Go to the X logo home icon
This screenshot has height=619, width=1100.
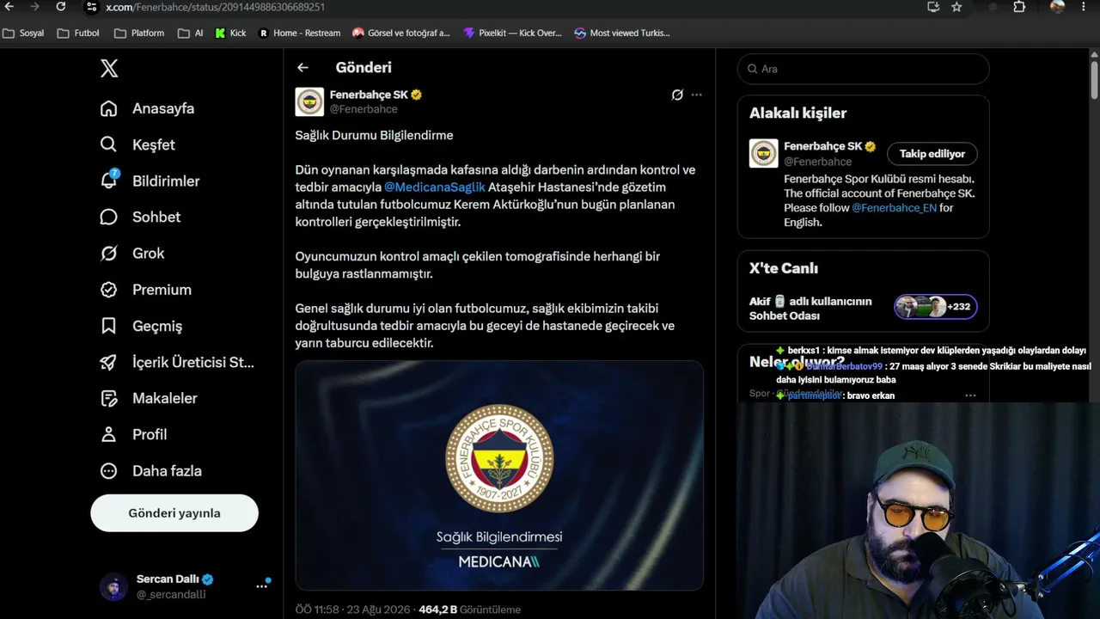point(109,69)
